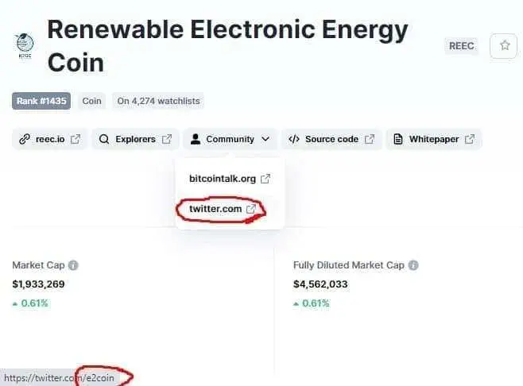Click the On 4,274 watchlists tag
Screen dimensions: 523x386
[x=158, y=101]
